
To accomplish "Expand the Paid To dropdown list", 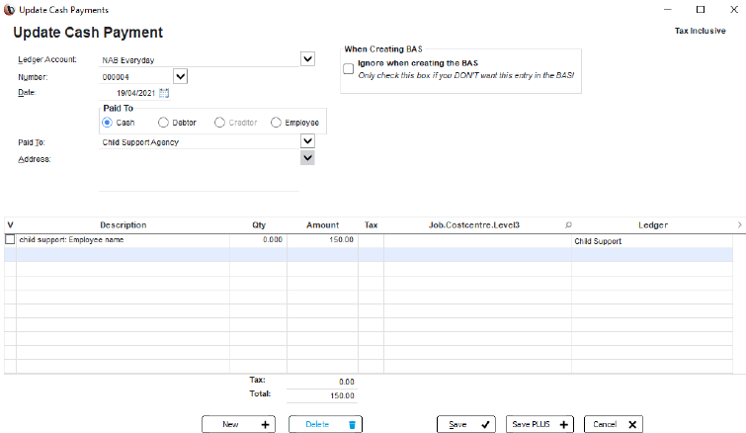I will [308, 140].
